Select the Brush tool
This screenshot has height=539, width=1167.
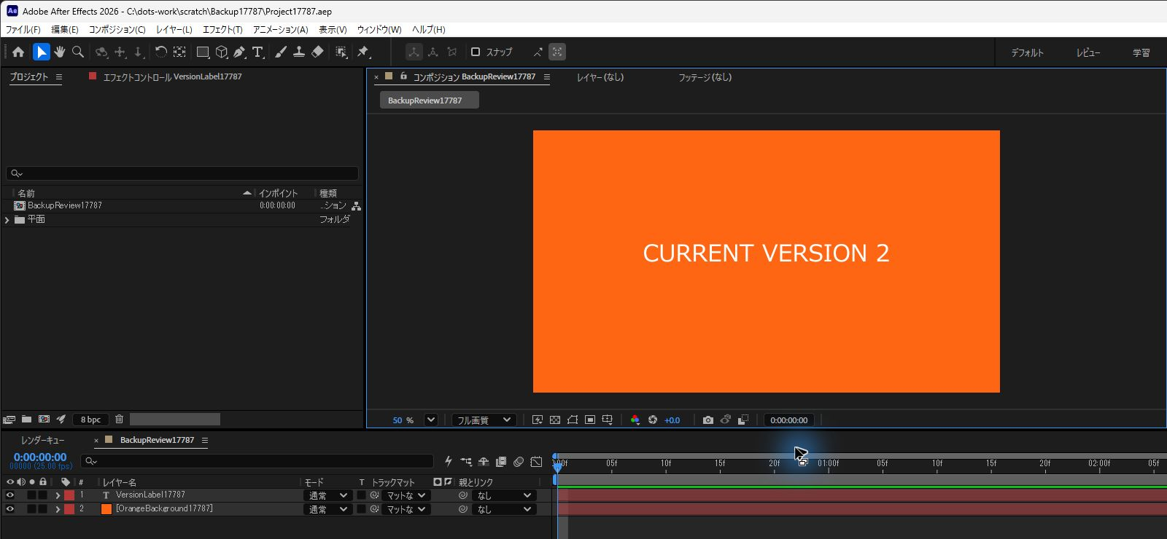tap(281, 52)
